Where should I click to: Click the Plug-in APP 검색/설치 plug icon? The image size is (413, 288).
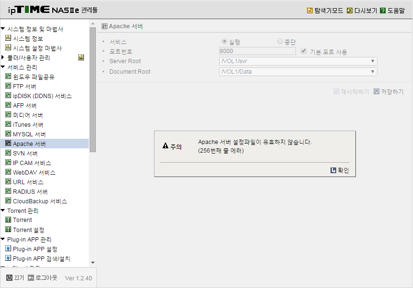tap(8, 258)
